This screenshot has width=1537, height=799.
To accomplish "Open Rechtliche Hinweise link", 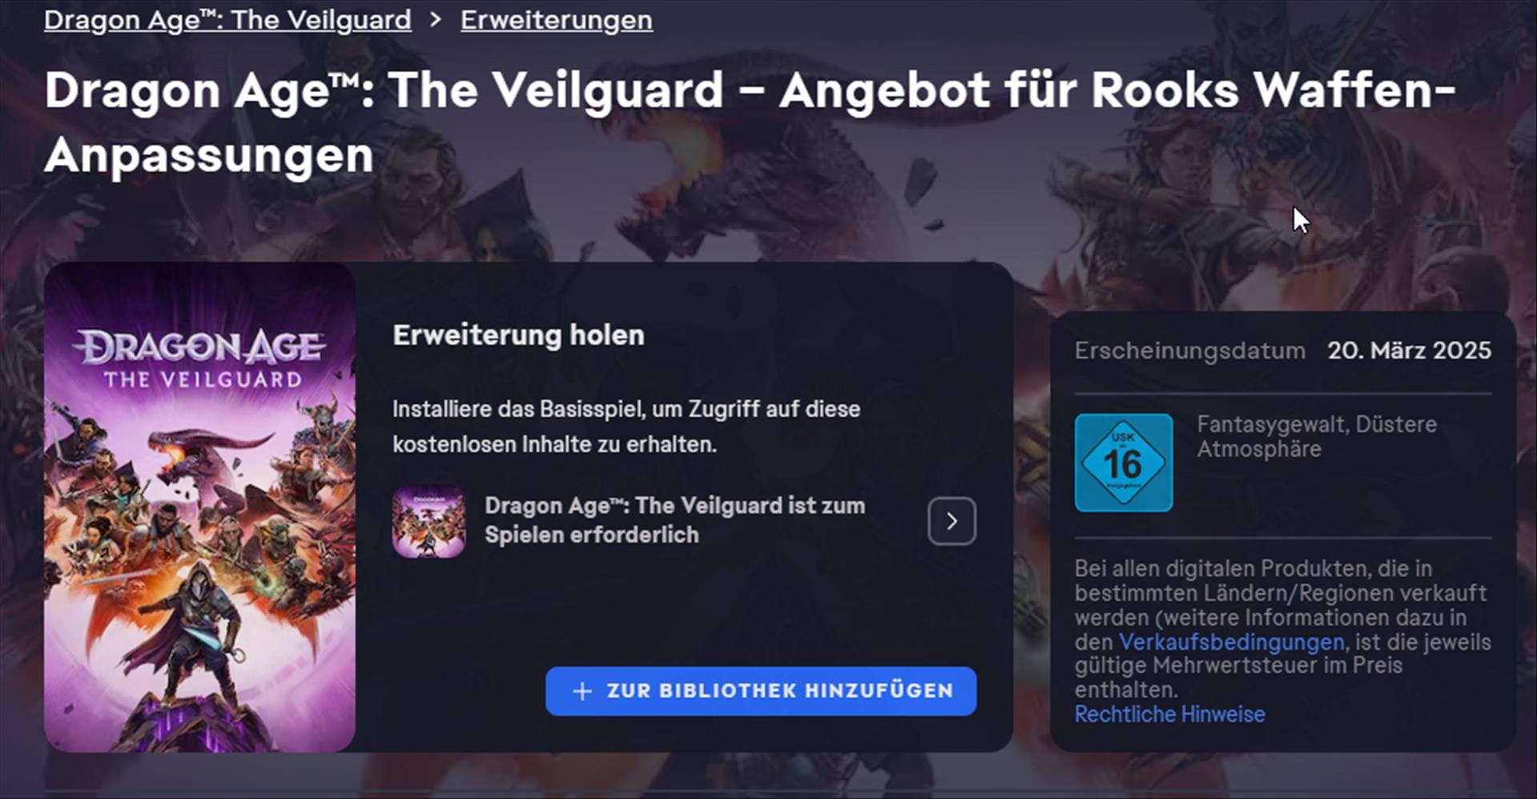I will 1169,714.
